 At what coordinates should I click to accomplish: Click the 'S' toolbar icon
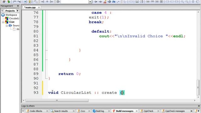click(x=193, y=2)
